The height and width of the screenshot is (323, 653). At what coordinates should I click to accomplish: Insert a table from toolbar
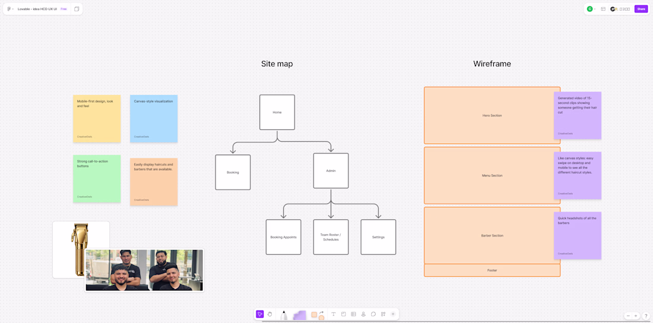pos(354,314)
